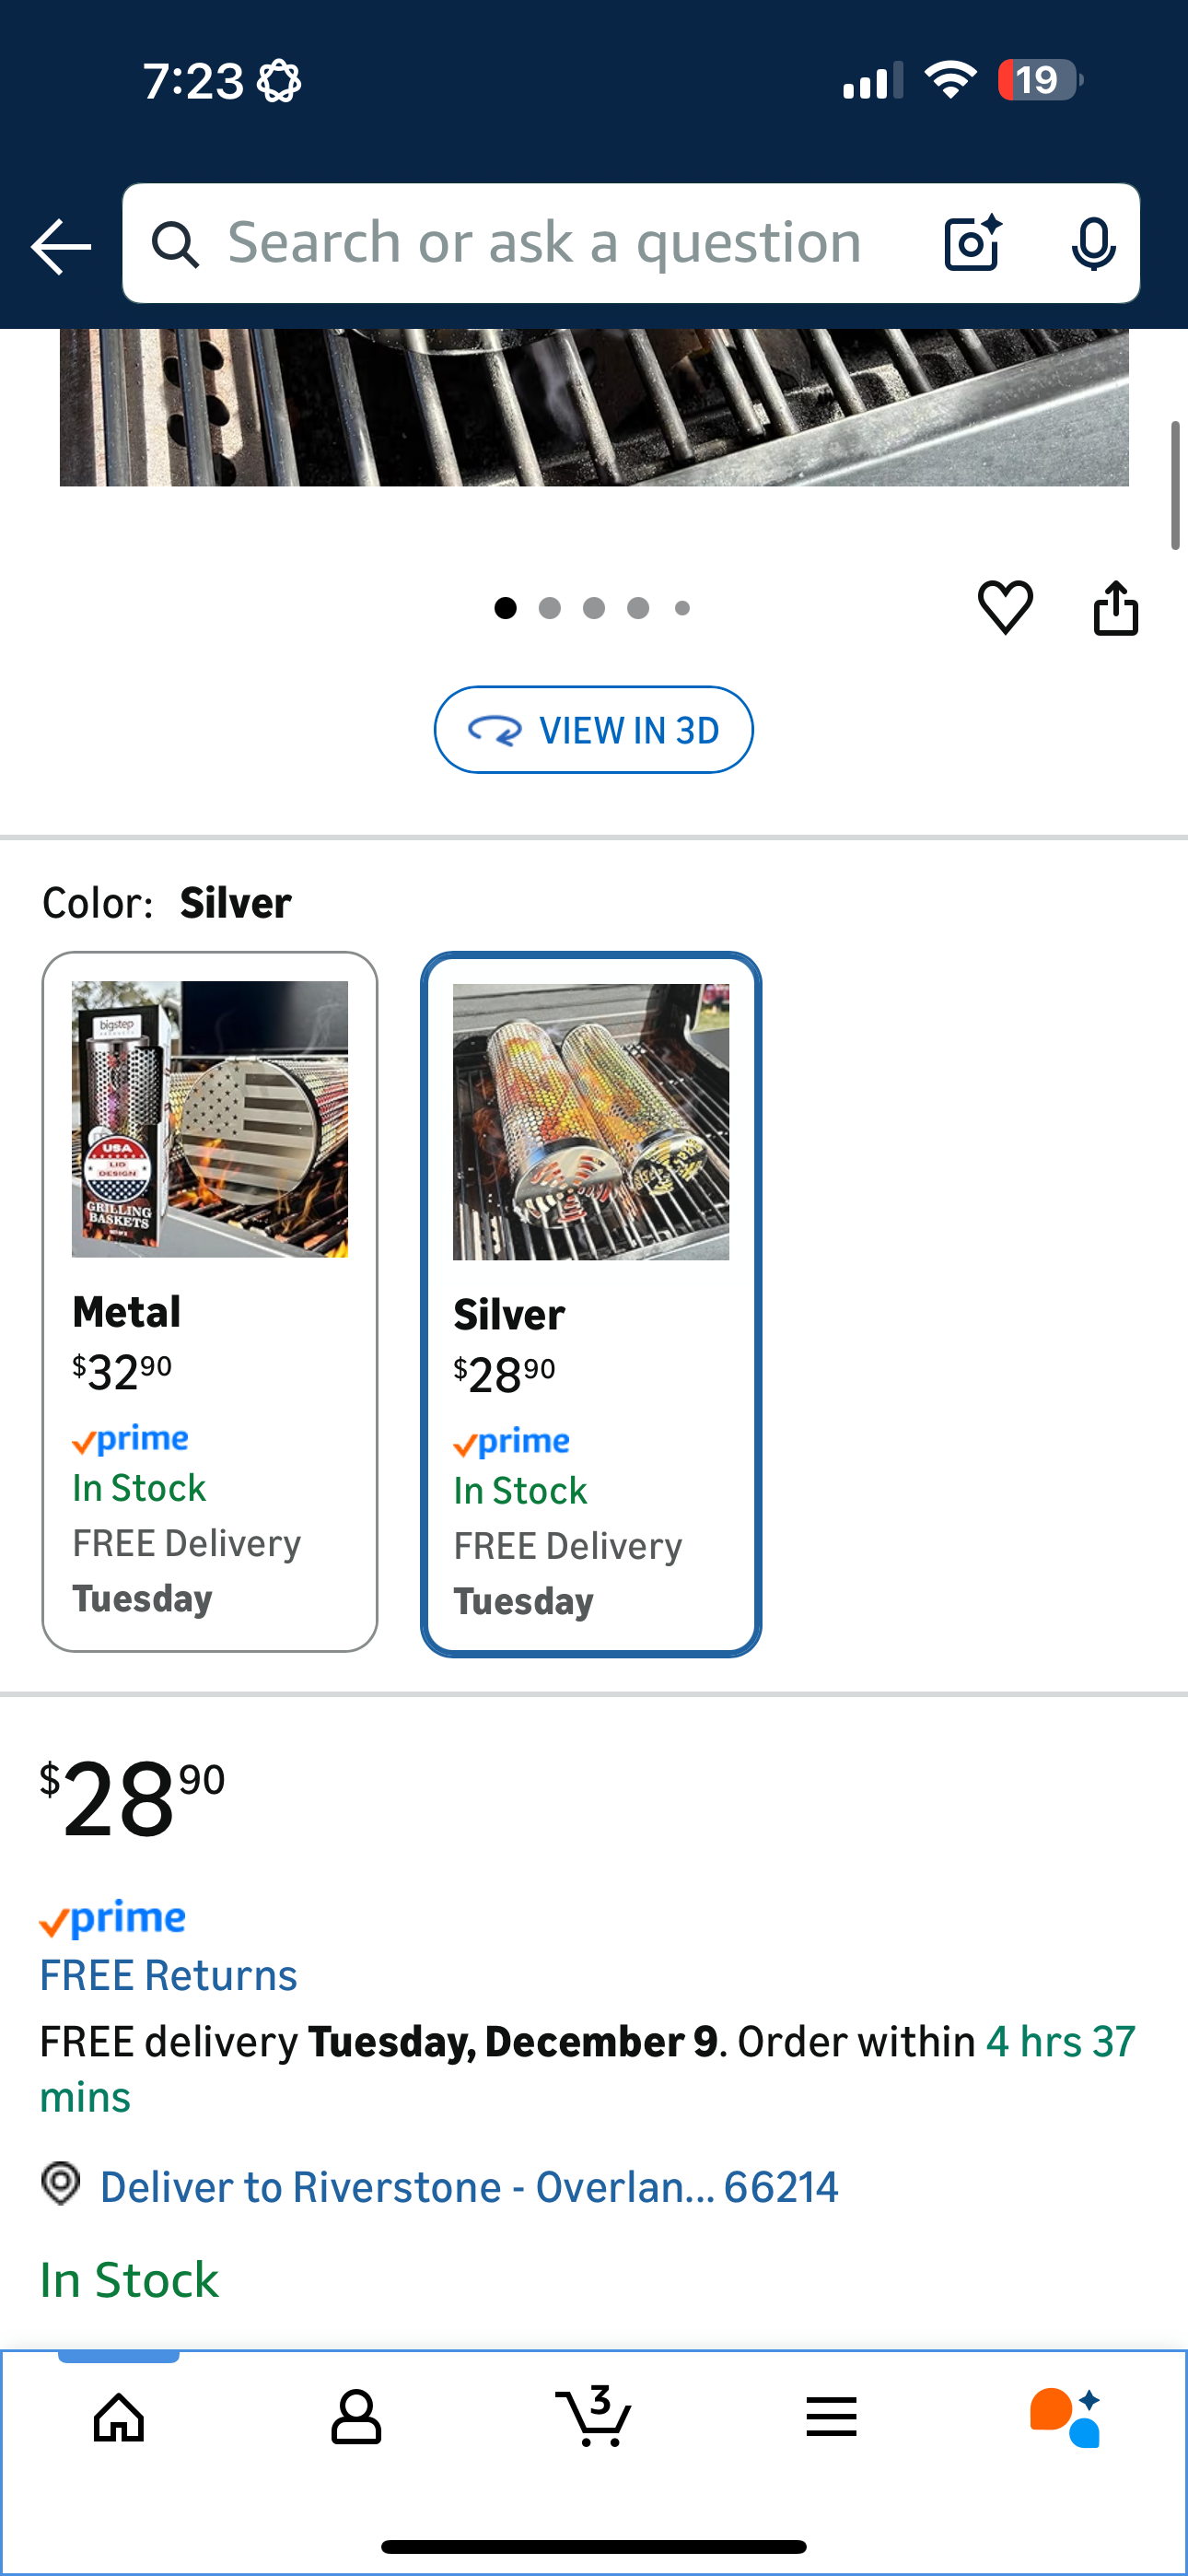Jump to second image carousel dot
1188x2576 pixels.
(549, 608)
